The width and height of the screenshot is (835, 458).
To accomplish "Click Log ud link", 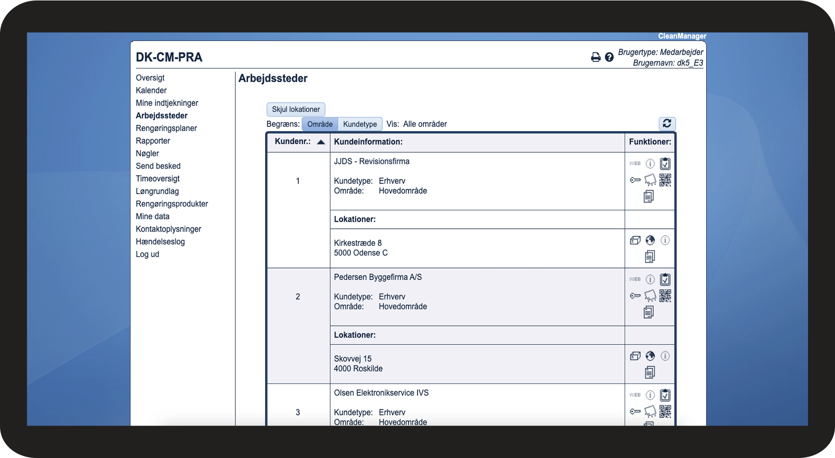I will point(147,254).
